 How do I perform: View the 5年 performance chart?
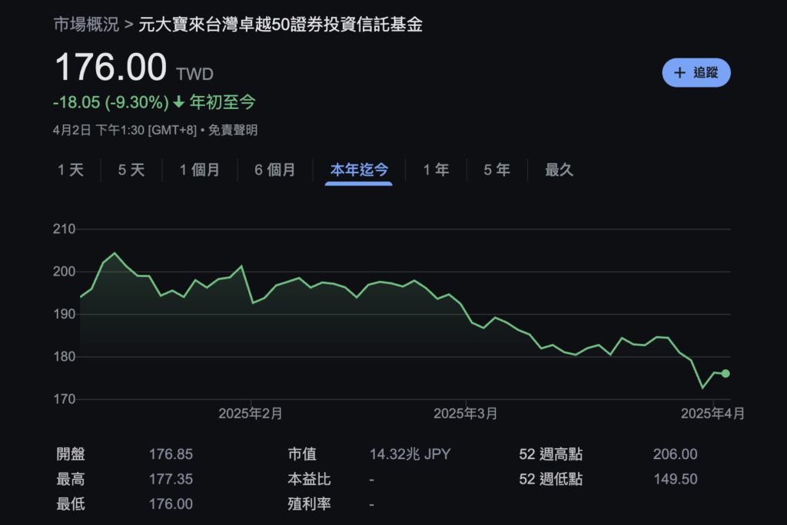point(496,170)
